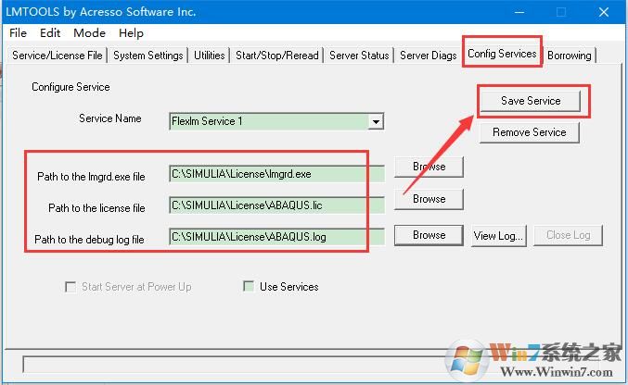Click the greyed-out Close Log button
628x385 pixels.
569,235
